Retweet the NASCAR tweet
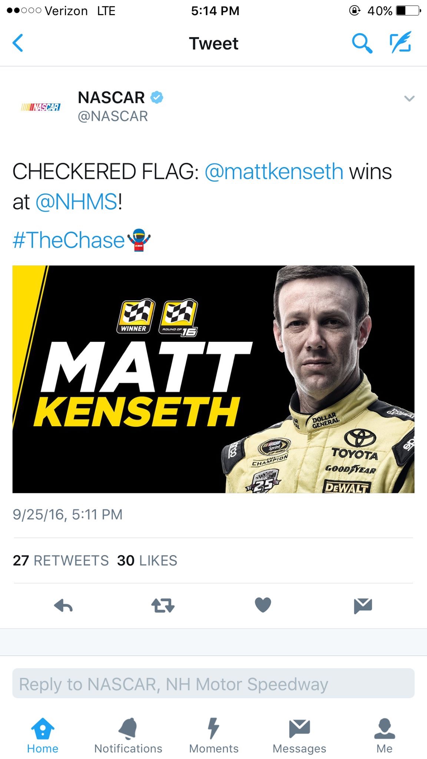Screen dimensions: 427x759 pos(163,606)
